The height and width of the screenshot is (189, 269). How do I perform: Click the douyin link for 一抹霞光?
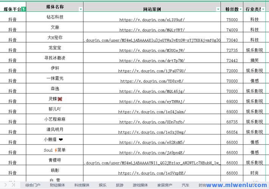pyautogui.click(x=152, y=81)
